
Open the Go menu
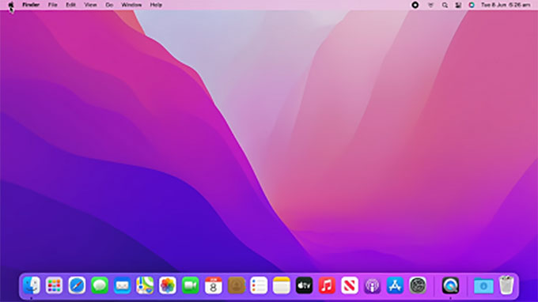[109, 5]
